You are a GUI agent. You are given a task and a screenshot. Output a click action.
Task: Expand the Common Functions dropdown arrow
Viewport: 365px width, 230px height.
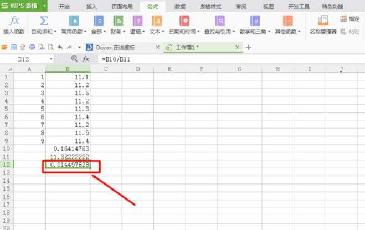click(x=85, y=32)
